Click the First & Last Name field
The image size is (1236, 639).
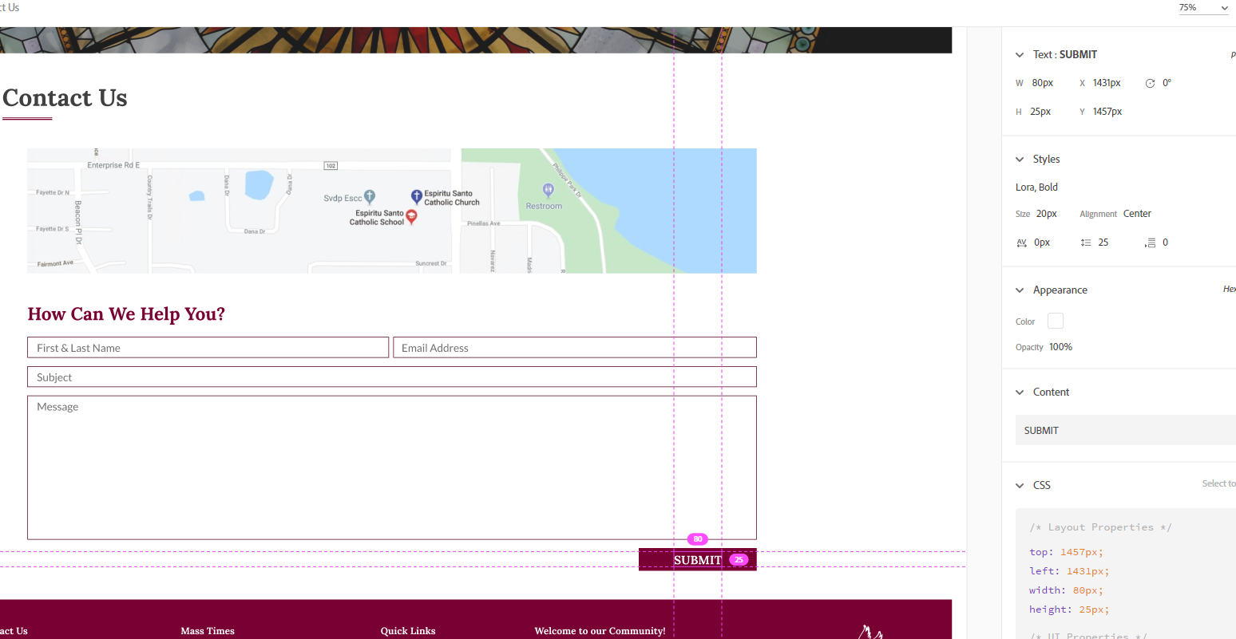tap(208, 348)
